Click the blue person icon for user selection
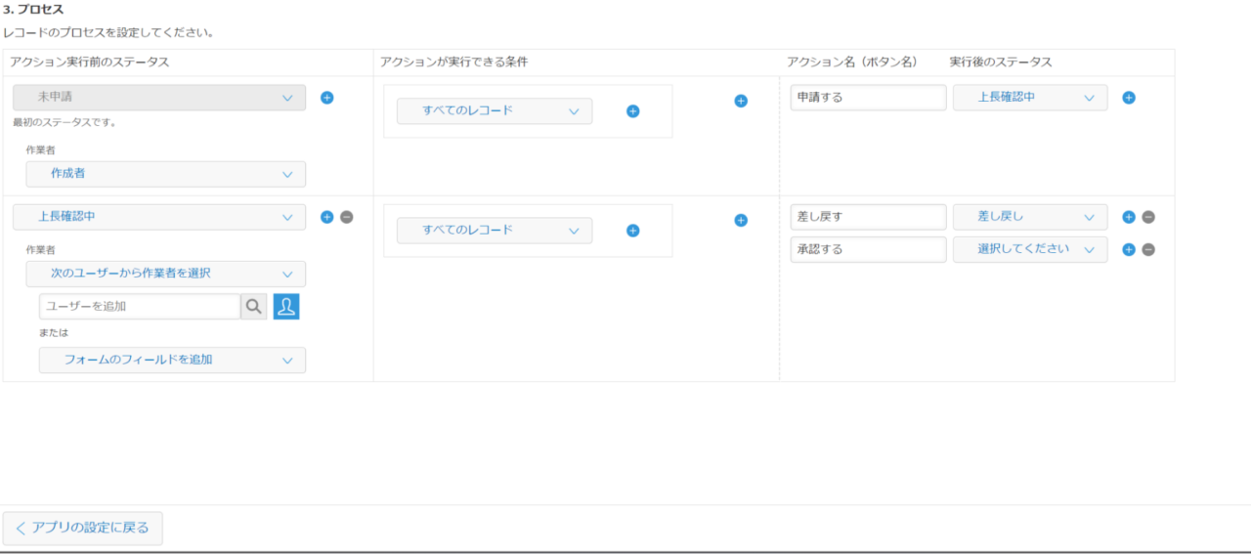Image resolution: width=1251 pixels, height=554 pixels. [x=286, y=307]
